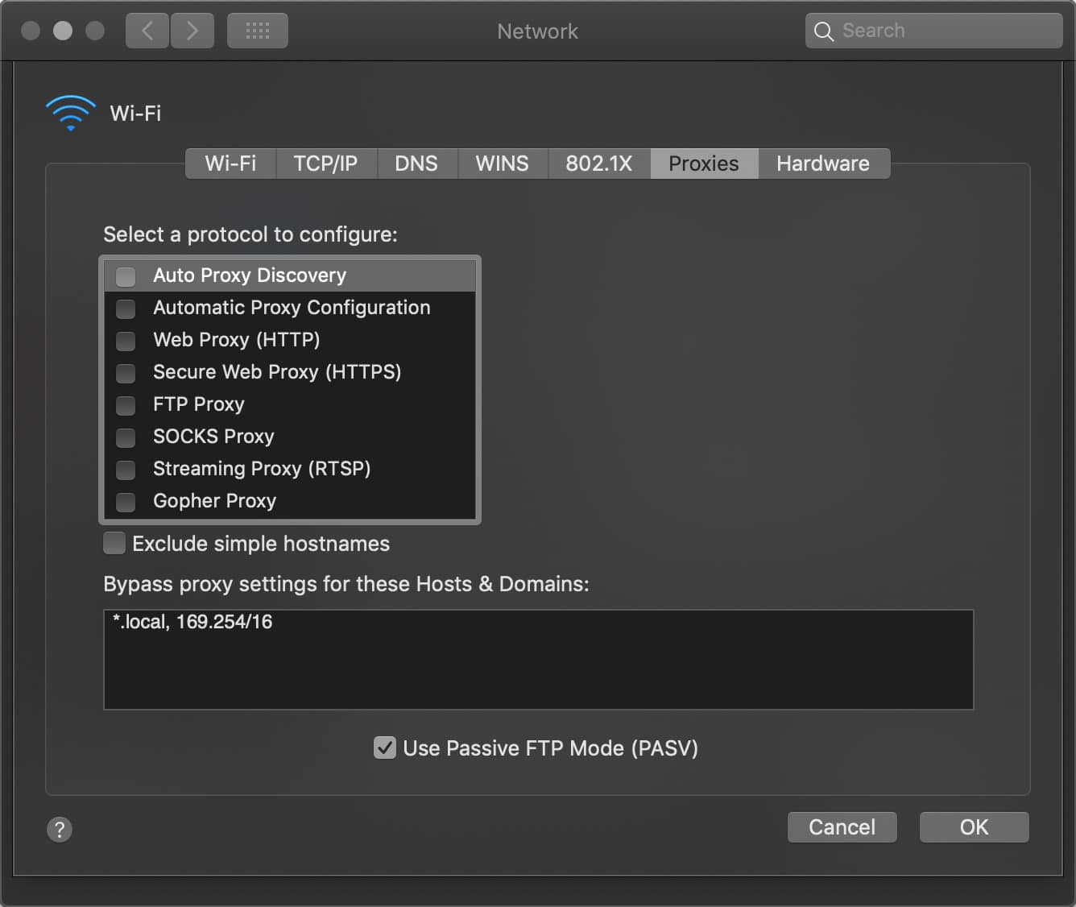Viewport: 1076px width, 907px height.
Task: Check Exclude simple hostnames
Action: (114, 543)
